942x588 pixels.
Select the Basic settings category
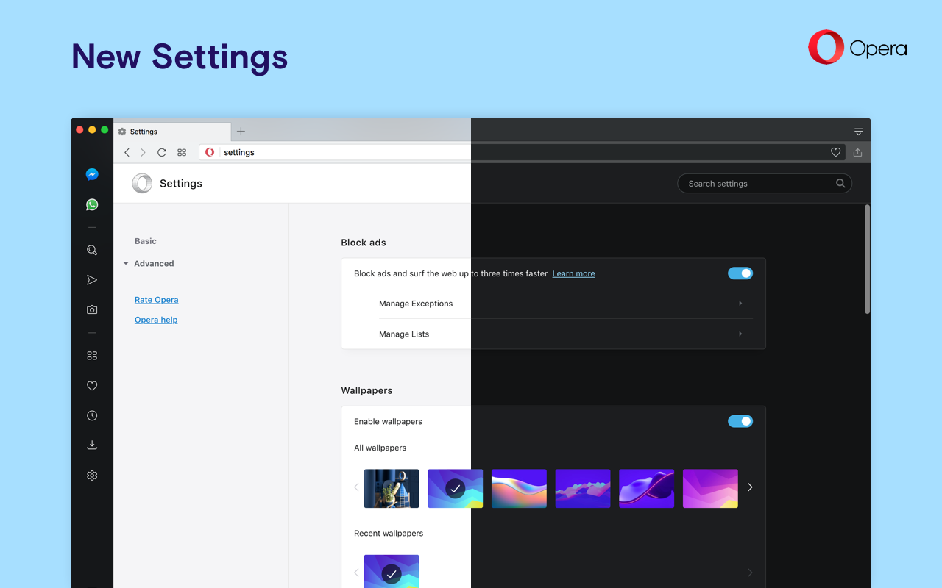pyautogui.click(x=146, y=241)
